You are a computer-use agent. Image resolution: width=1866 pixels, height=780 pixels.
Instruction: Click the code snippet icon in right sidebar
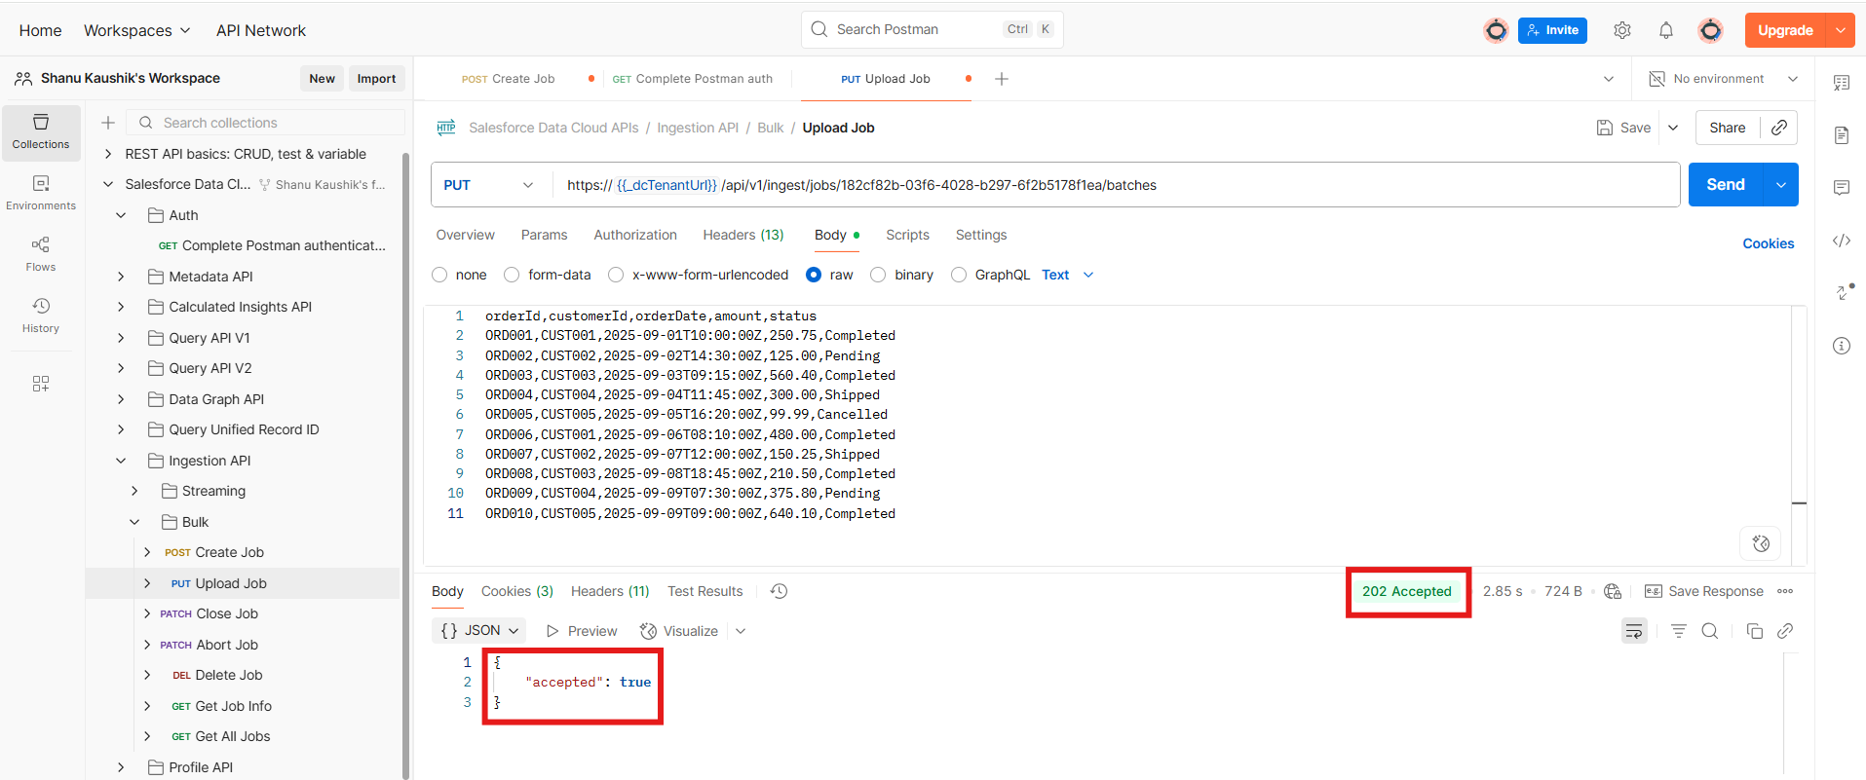point(1841,241)
